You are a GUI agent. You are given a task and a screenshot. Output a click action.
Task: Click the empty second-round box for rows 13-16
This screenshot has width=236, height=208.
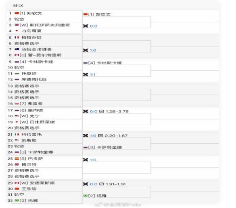point(117,95)
